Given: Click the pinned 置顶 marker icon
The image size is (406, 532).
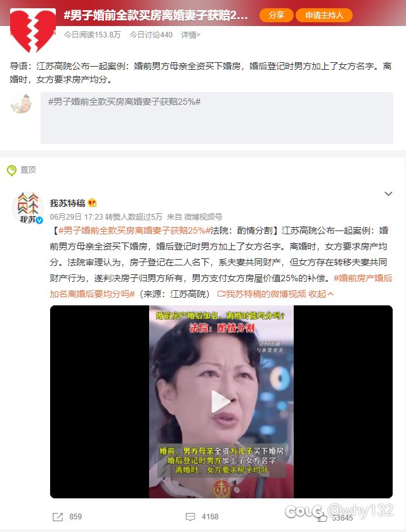Looking at the screenshot, I should click(x=12, y=170).
